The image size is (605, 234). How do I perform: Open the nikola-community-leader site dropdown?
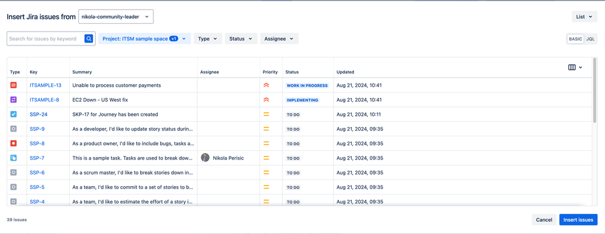pyautogui.click(x=116, y=16)
